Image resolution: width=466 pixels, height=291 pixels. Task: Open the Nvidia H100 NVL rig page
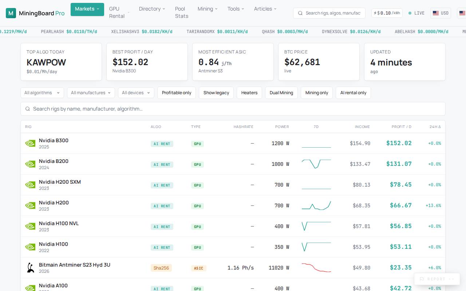[x=59, y=223]
